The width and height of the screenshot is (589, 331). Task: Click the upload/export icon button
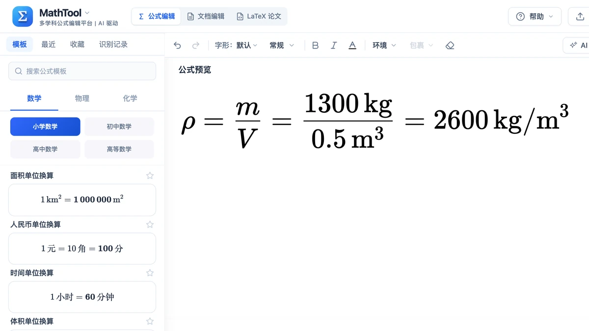pyautogui.click(x=579, y=17)
